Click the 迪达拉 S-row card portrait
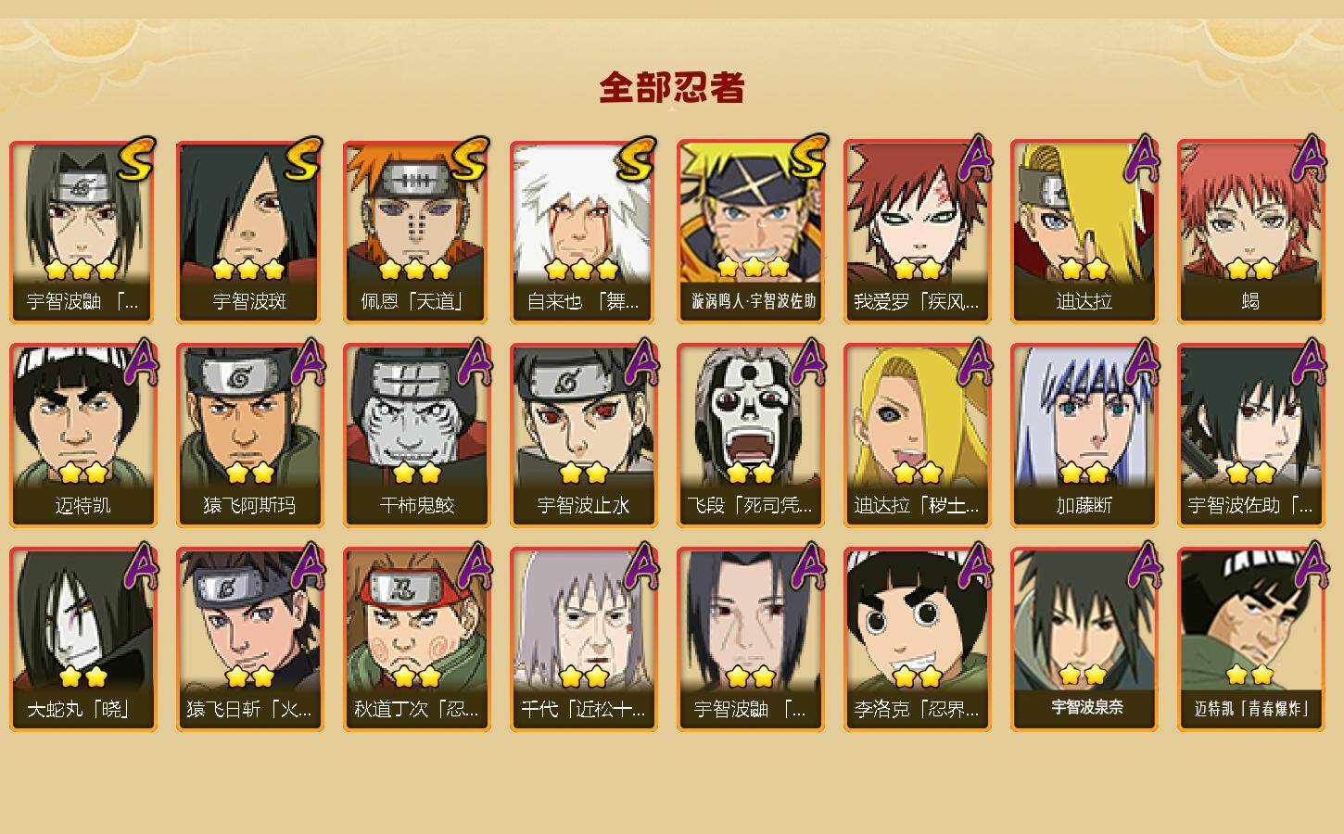Screen dimensions: 1344x834 click(x=1084, y=232)
